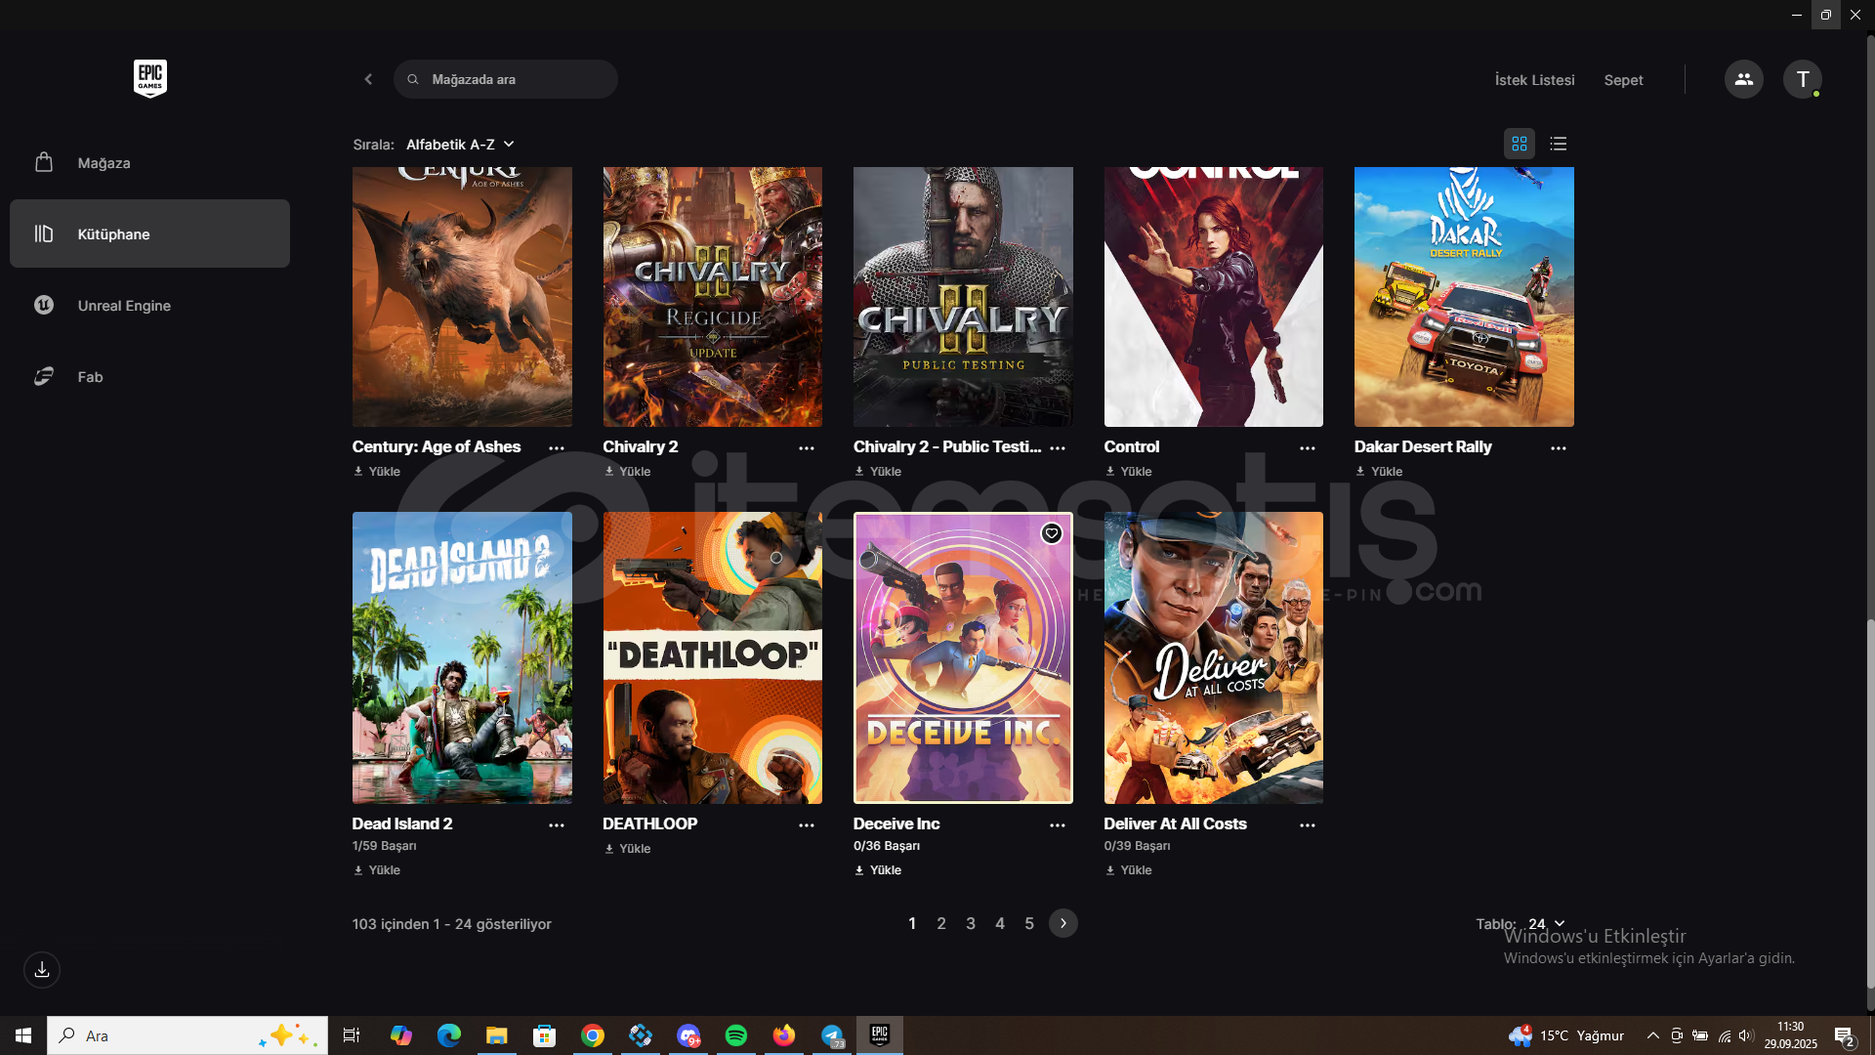Click Yükle under Control
The image size is (1875, 1055).
pos(1129,471)
